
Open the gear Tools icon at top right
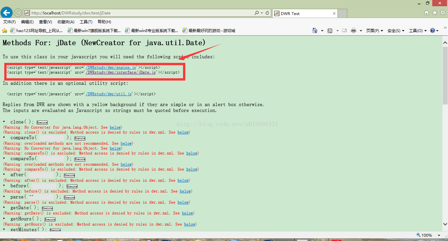coord(442,13)
